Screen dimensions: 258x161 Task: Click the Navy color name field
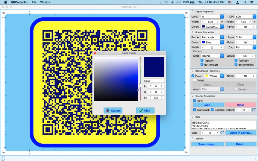[x=154, y=81]
